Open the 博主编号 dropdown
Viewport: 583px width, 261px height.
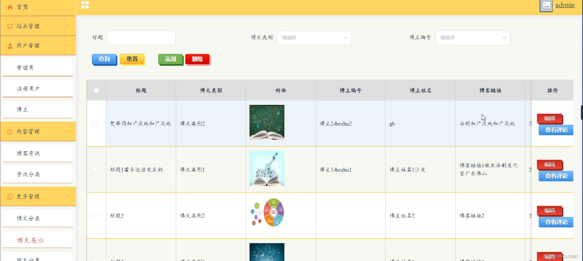pos(473,38)
